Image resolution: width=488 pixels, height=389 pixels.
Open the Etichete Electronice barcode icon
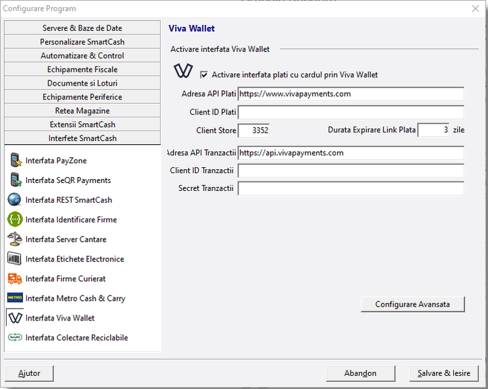point(14,259)
